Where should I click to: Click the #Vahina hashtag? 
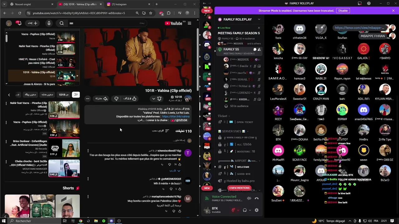pyautogui.click(x=143, y=109)
